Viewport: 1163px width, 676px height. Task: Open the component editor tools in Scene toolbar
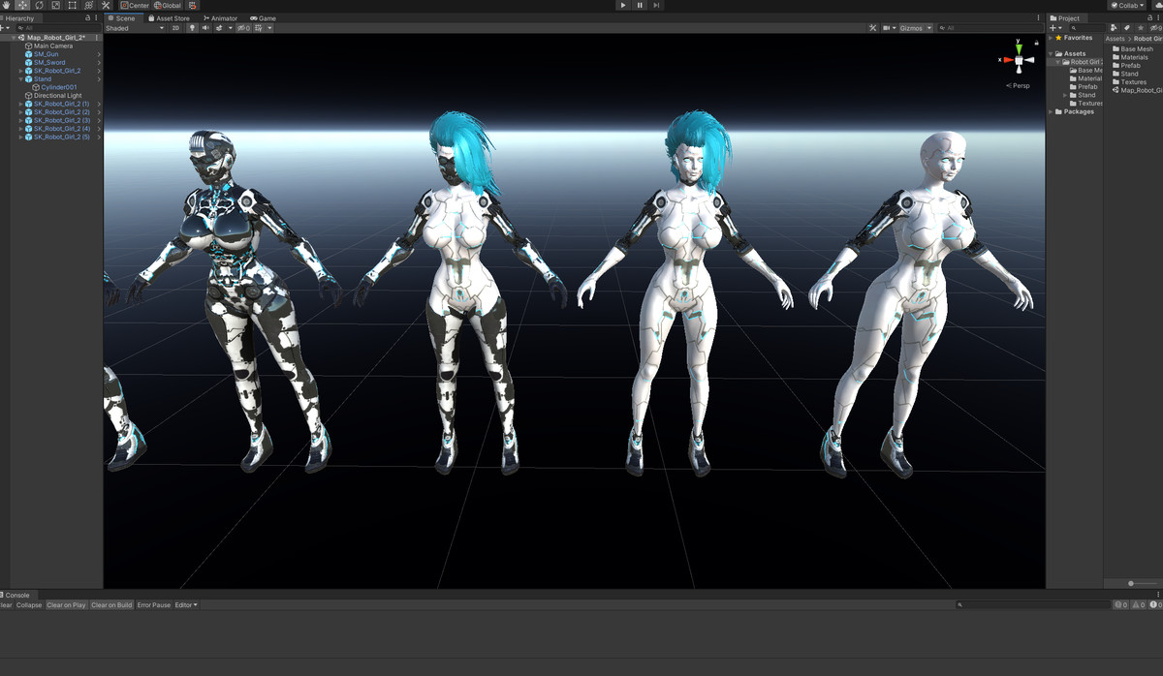872,28
